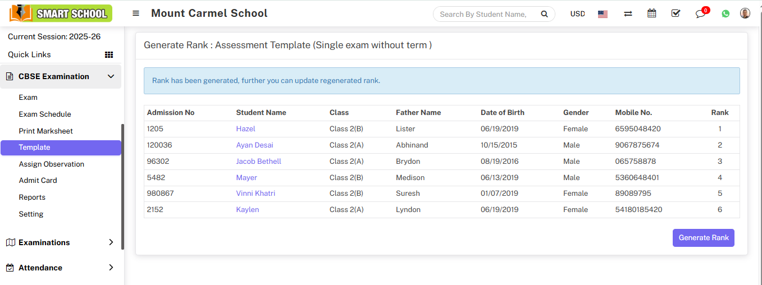
Task: Open the language flag selector
Action: click(x=603, y=14)
